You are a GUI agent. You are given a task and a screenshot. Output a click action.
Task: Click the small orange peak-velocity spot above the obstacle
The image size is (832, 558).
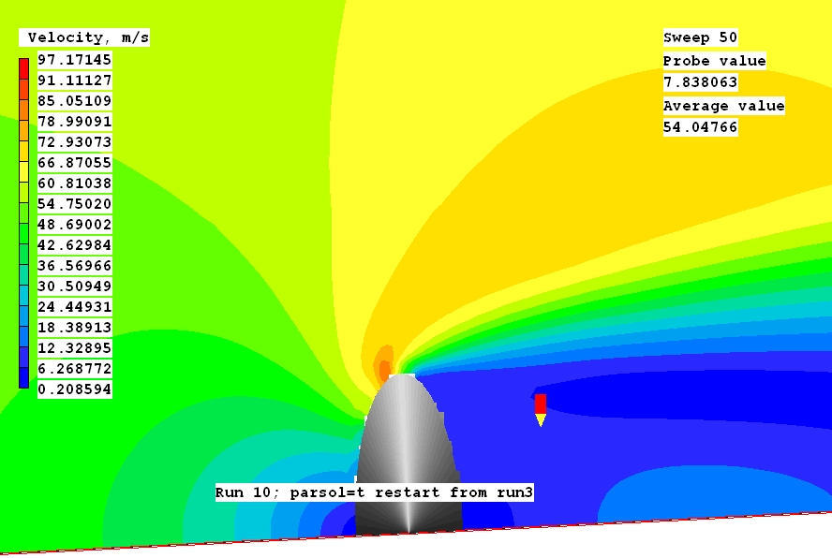pos(384,365)
